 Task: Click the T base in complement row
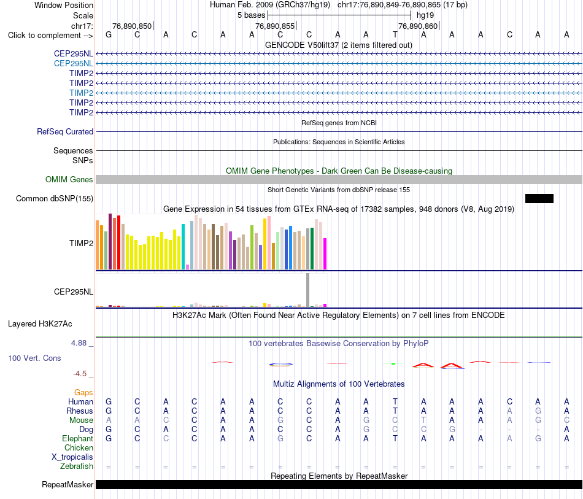pos(395,35)
